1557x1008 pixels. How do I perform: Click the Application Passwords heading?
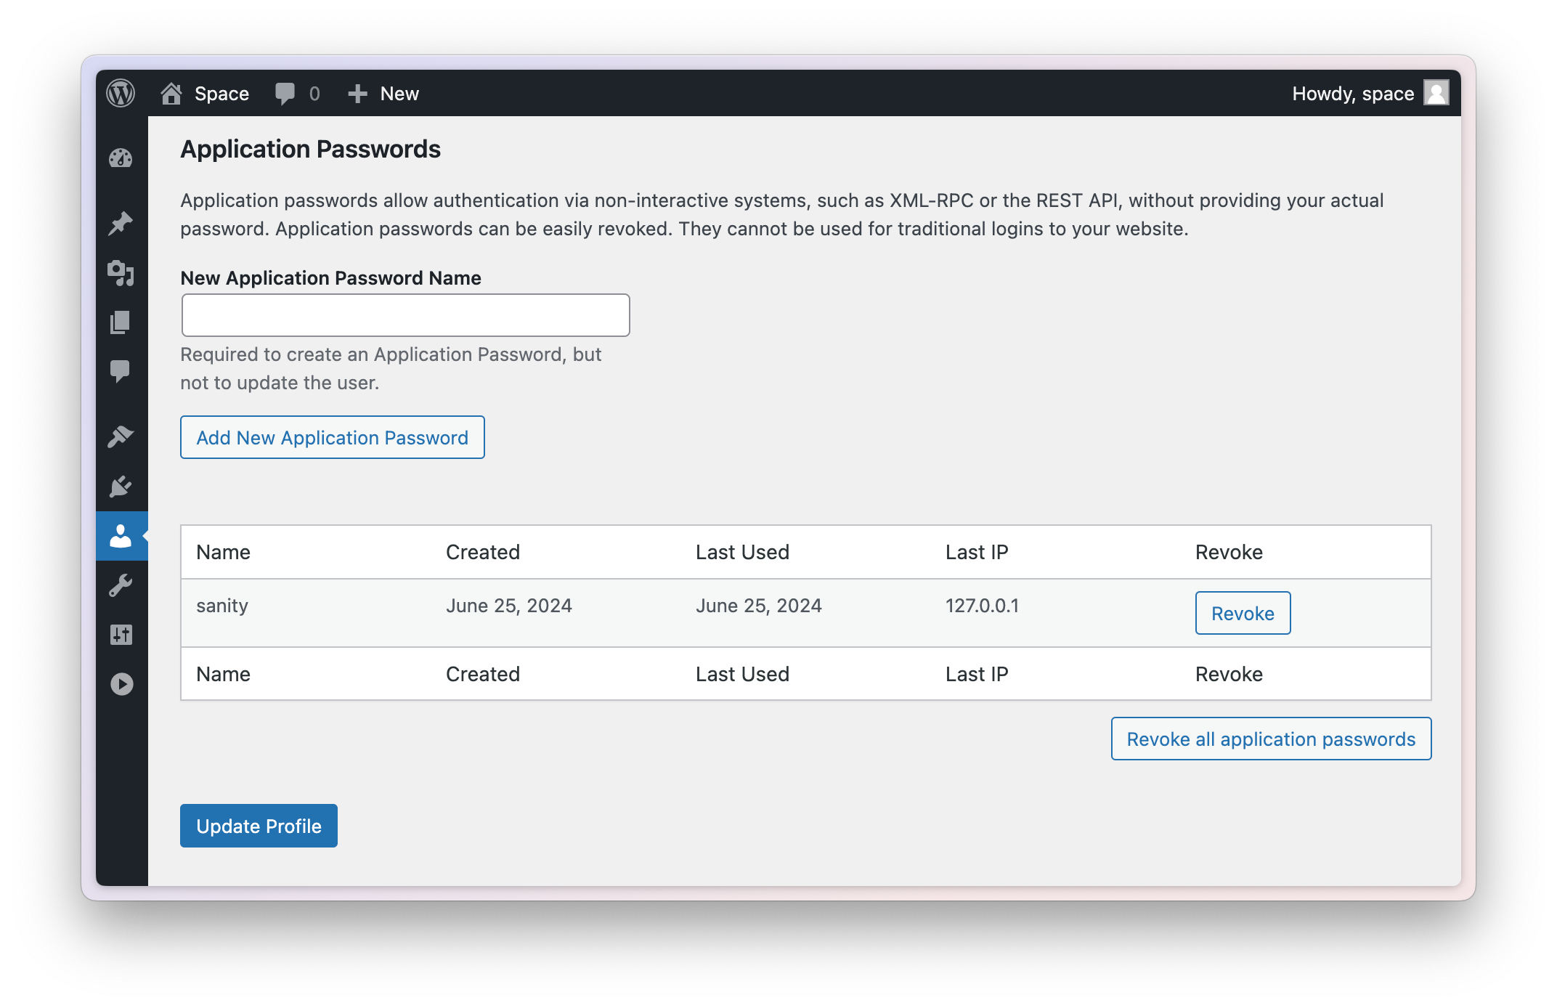(310, 149)
